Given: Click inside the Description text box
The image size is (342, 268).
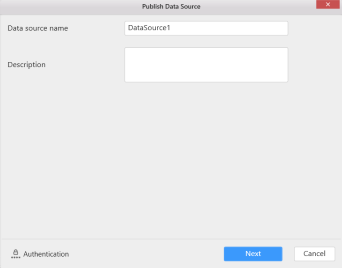Looking at the screenshot, I should pos(206,65).
